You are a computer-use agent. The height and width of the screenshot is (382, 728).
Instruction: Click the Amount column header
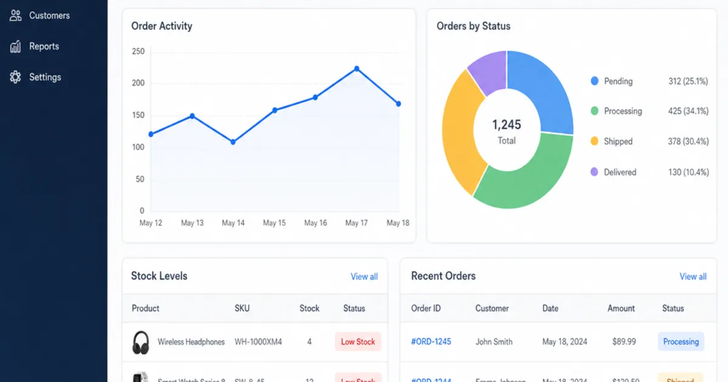click(621, 308)
